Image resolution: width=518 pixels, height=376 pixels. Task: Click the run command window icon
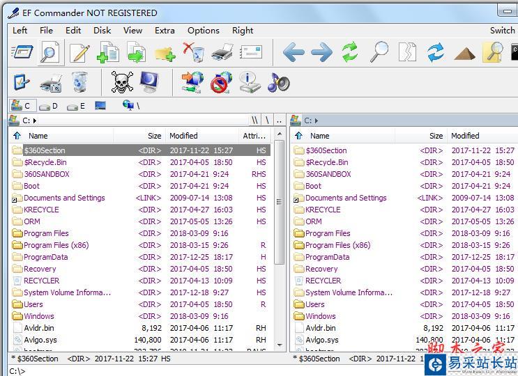[x=514, y=52]
